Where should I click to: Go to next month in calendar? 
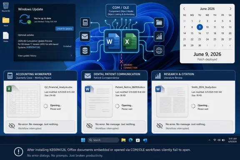coord(230,9)
